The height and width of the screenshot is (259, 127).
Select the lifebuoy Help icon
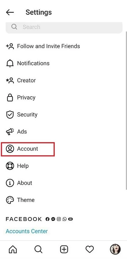tap(10, 166)
